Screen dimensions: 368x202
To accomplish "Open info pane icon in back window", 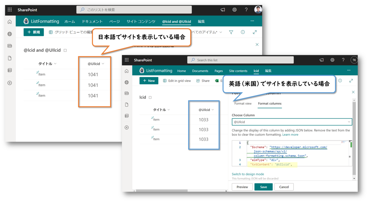I will (243, 32).
